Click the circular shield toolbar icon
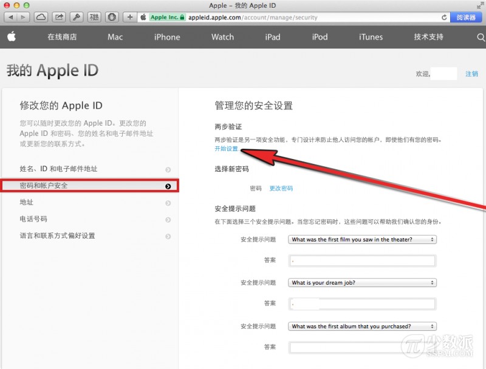 tap(112, 18)
